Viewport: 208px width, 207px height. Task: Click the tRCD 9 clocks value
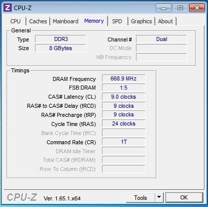click(123, 106)
